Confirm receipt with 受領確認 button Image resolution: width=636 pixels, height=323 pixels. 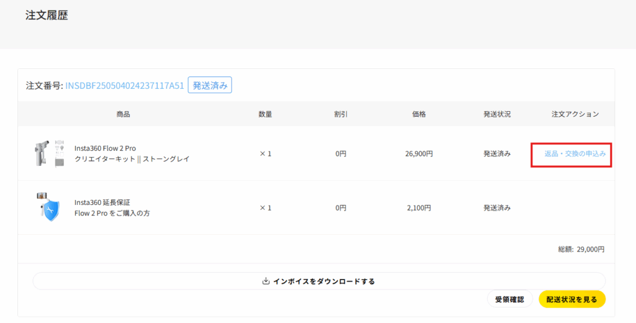(x=509, y=299)
